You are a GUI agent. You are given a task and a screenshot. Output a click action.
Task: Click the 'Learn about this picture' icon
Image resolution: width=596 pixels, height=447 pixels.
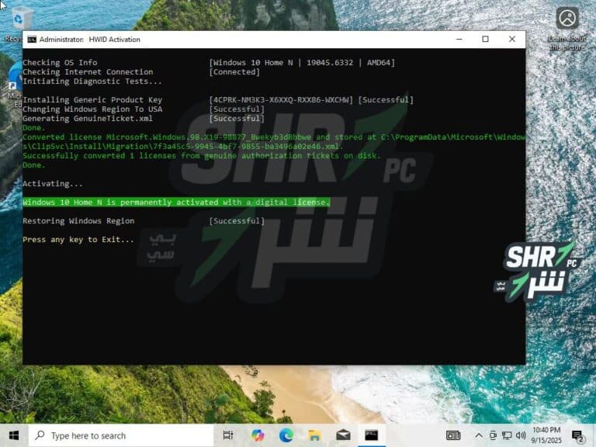[567, 21]
